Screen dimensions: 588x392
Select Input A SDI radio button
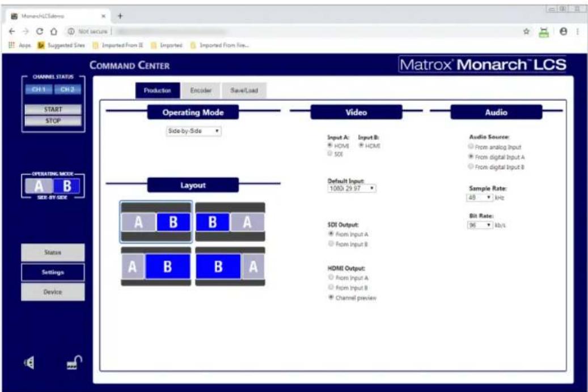[x=330, y=153]
